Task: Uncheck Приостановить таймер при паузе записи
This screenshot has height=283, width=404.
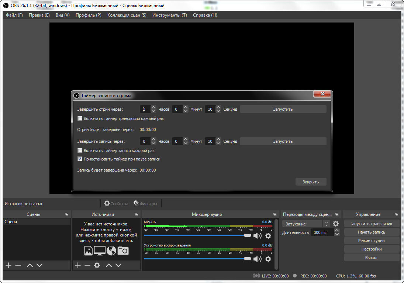Action: click(x=80, y=159)
